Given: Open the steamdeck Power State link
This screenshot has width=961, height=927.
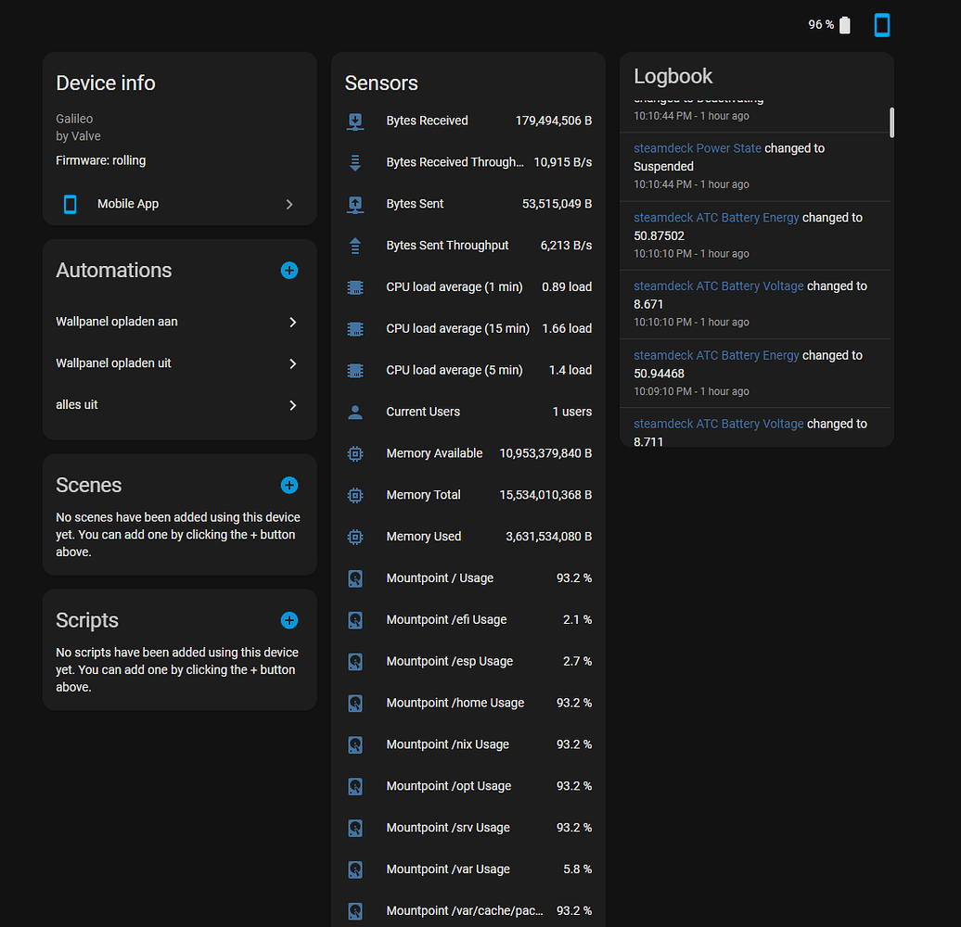Looking at the screenshot, I should click(x=697, y=147).
